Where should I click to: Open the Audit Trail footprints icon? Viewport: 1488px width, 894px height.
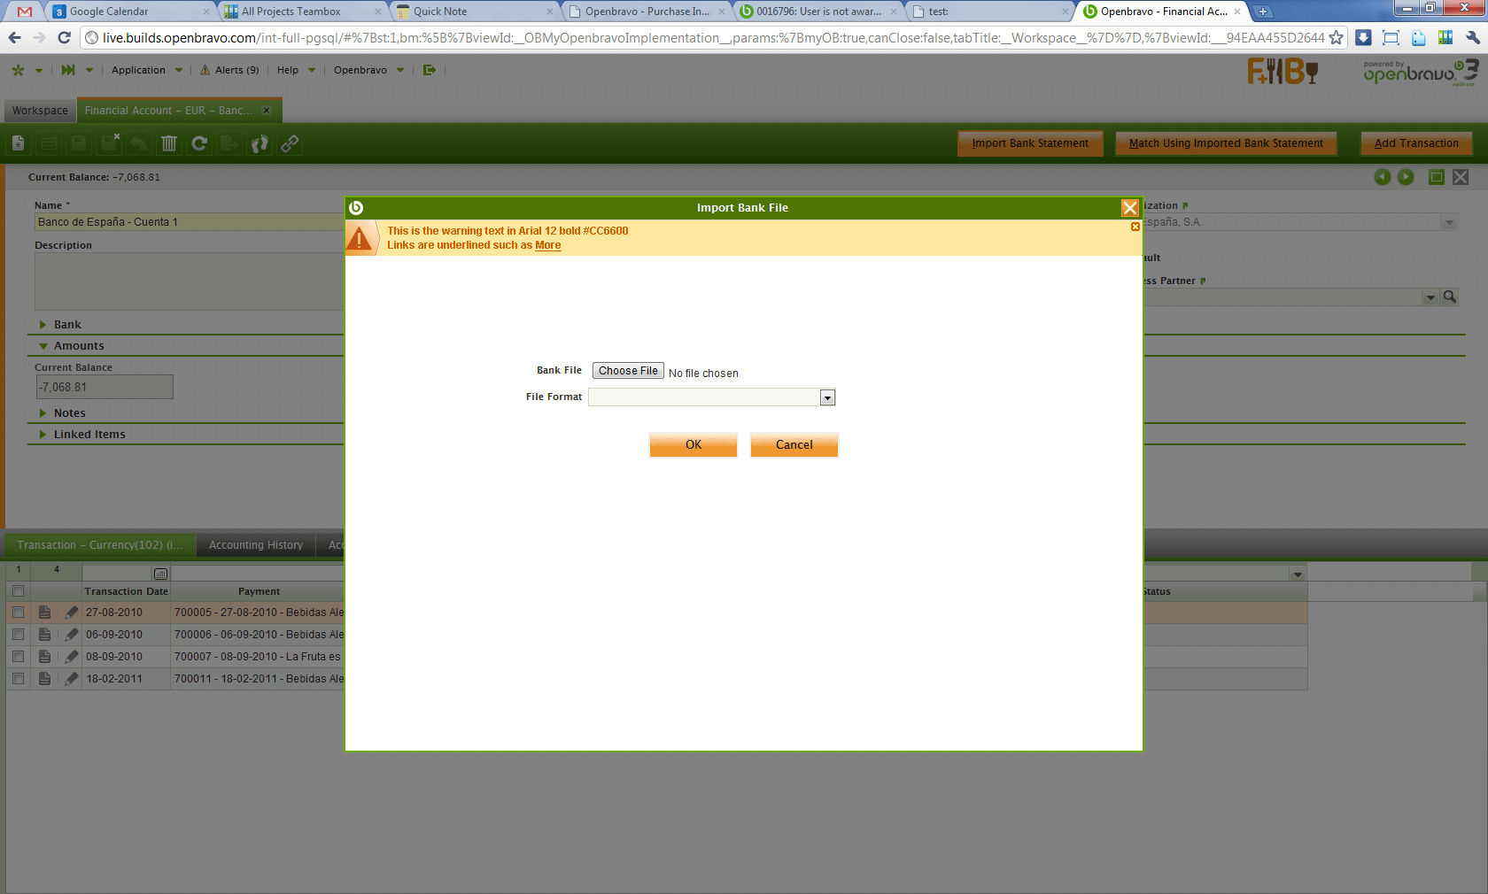(260, 143)
